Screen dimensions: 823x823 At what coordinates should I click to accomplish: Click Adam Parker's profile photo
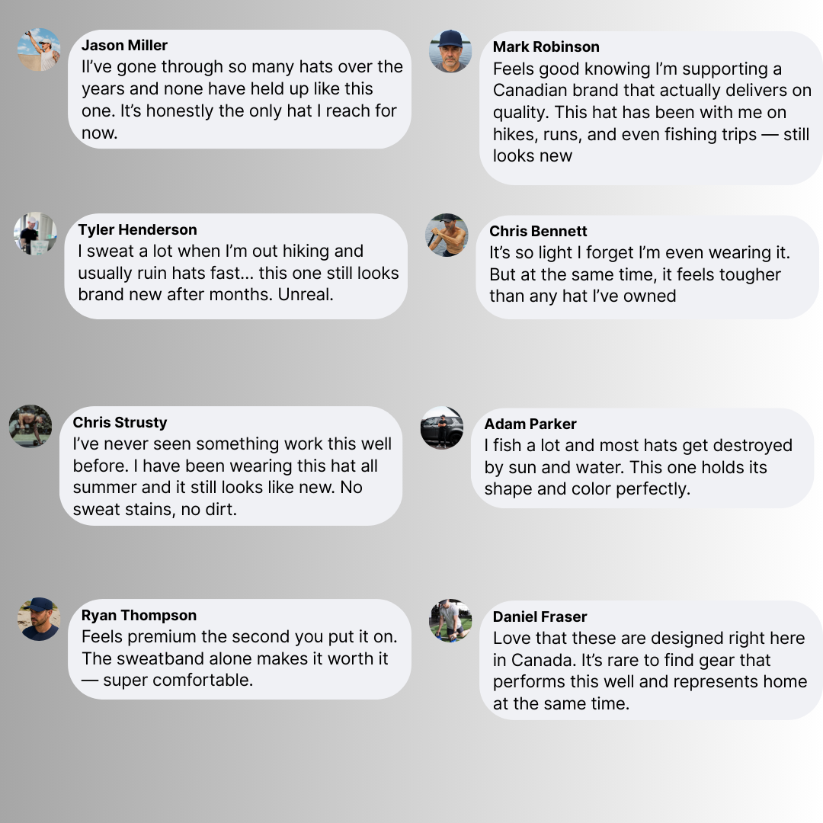(442, 428)
